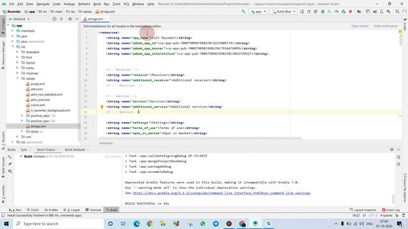Switch to the Sync tab

coord(24,149)
